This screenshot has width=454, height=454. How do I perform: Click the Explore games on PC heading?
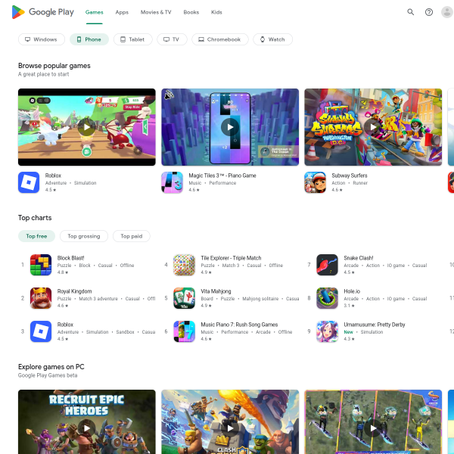[51, 367]
